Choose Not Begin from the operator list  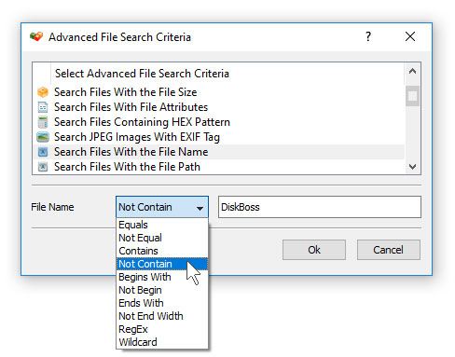(162, 290)
